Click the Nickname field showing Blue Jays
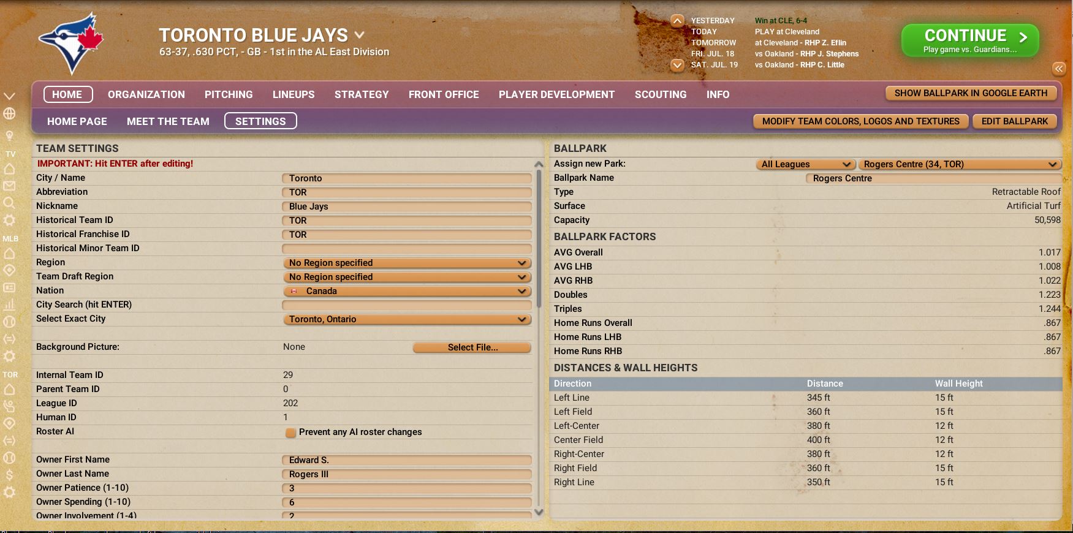1073x533 pixels. [x=407, y=206]
